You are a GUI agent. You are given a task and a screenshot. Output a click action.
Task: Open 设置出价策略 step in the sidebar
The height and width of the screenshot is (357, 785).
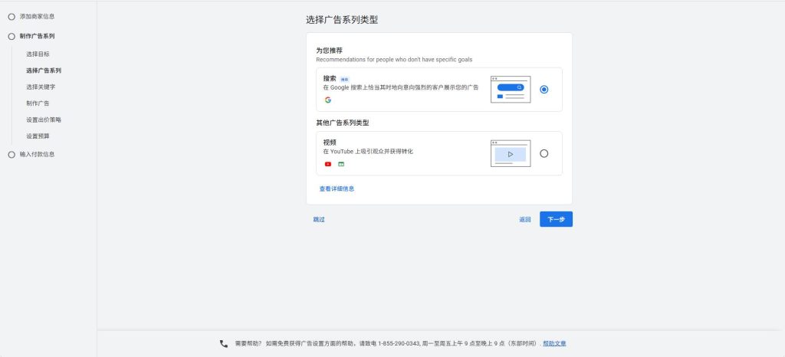[44, 120]
